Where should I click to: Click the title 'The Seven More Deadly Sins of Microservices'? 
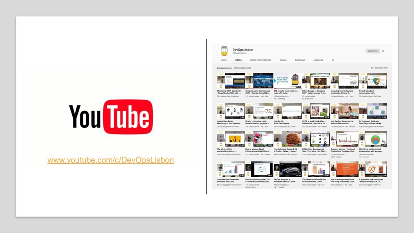pos(314,180)
